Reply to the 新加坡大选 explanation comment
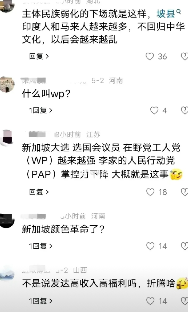The image size is (188, 312). (39, 192)
